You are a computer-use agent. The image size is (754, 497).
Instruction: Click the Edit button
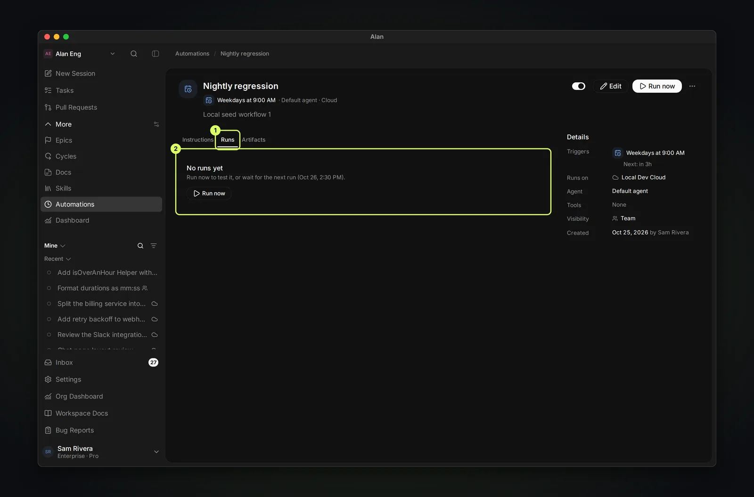[611, 86]
